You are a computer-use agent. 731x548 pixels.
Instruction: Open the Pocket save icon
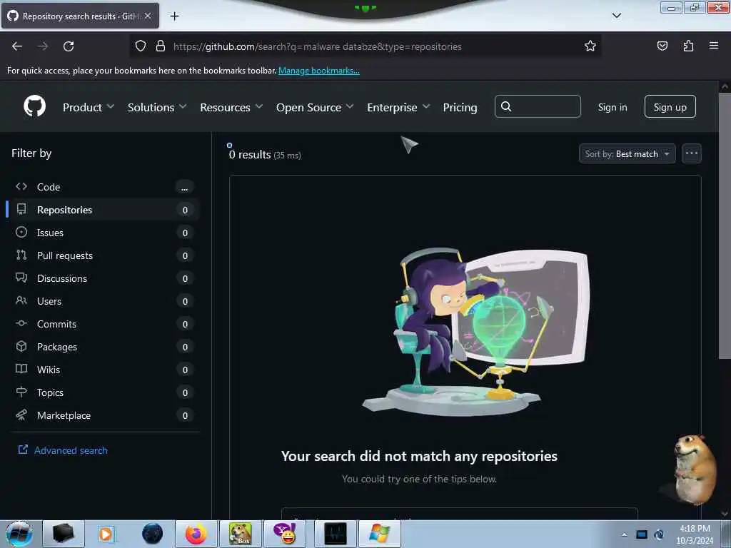[662, 46]
